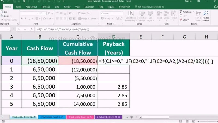Open Find & Select magnifier
This screenshot has width=218, height=123.
click(206, 16)
